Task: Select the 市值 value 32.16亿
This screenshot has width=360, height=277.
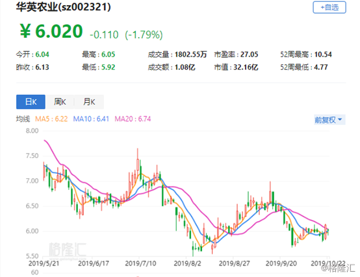Action: [x=246, y=67]
